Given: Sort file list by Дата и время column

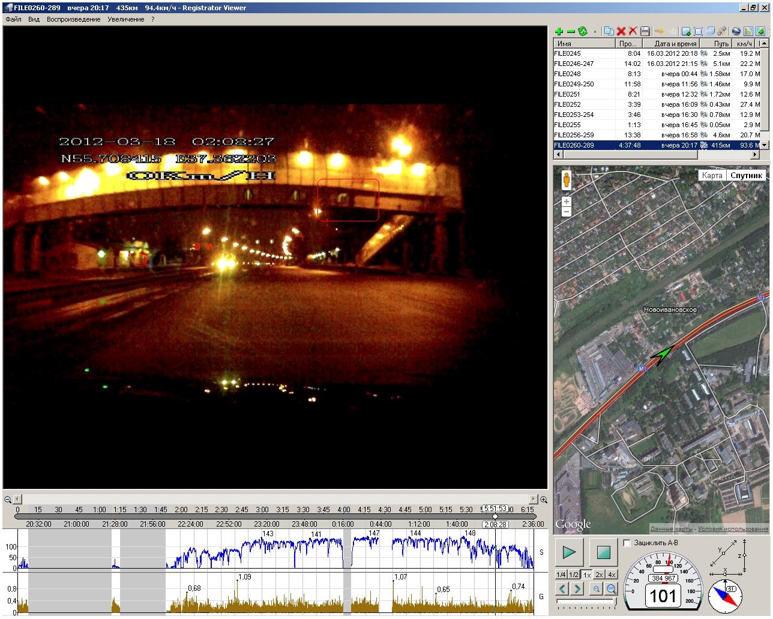Looking at the screenshot, I should click(x=675, y=43).
